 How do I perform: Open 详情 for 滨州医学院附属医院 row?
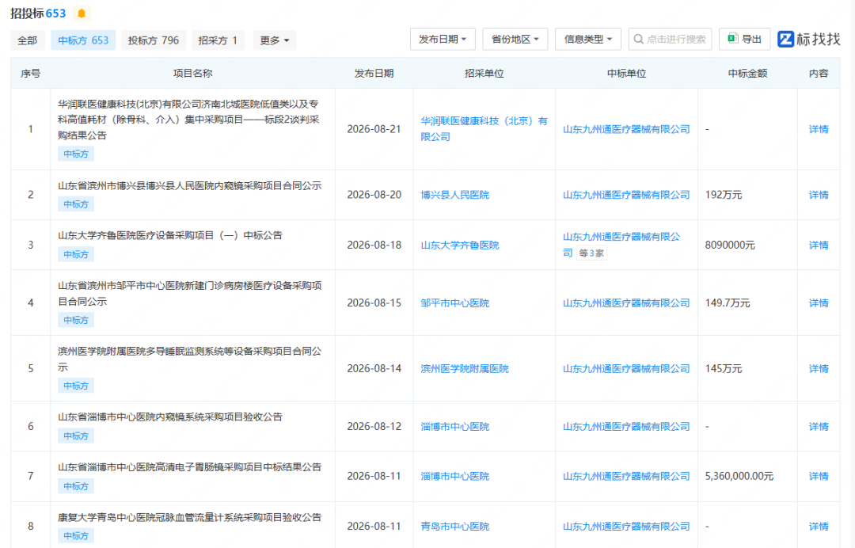click(x=819, y=368)
